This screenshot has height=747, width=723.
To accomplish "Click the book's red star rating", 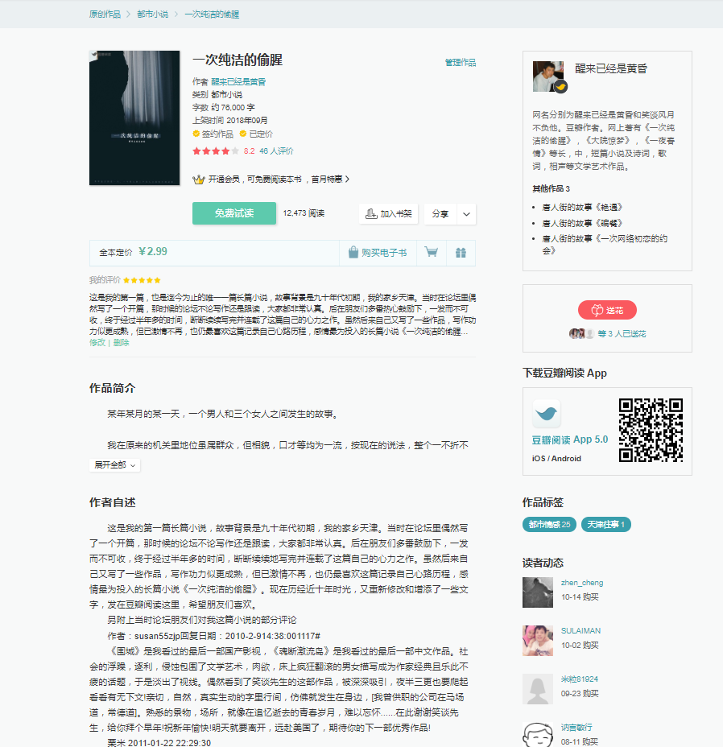I will 216,151.
